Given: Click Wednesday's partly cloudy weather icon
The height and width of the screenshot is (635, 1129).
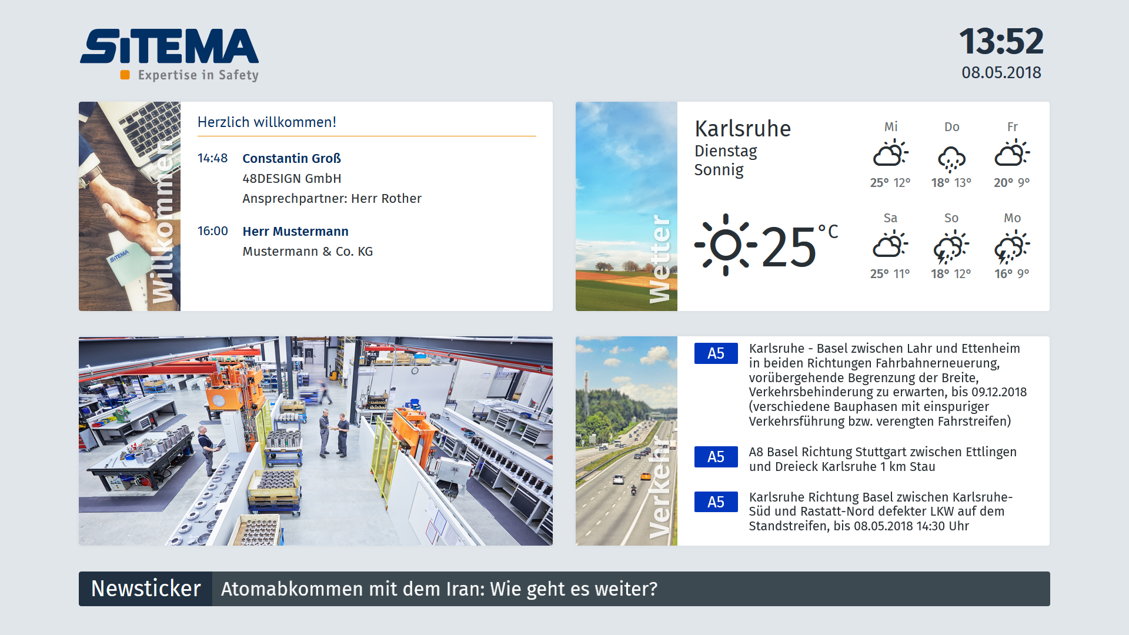Looking at the screenshot, I should click(x=890, y=154).
